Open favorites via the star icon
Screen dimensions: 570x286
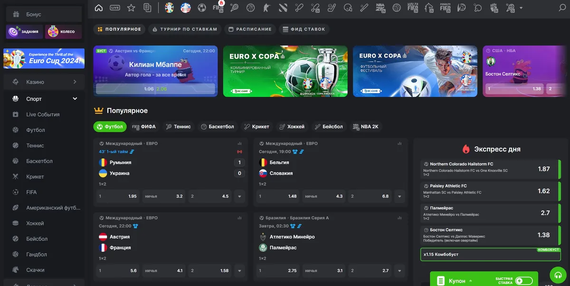pos(131,8)
